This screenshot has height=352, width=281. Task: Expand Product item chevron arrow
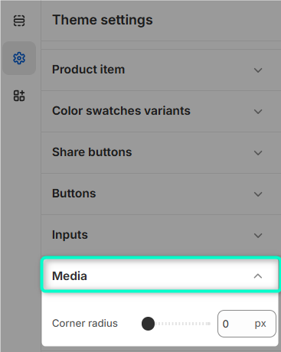[258, 70]
